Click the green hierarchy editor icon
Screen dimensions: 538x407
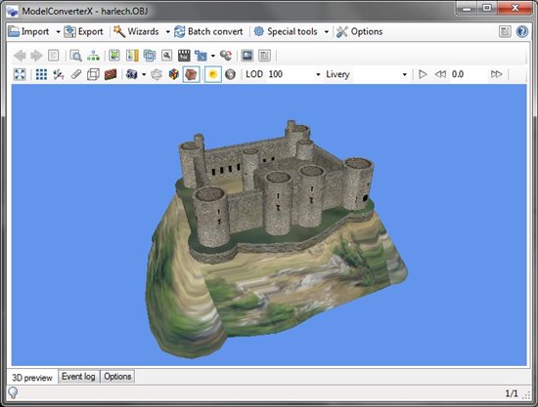93,56
